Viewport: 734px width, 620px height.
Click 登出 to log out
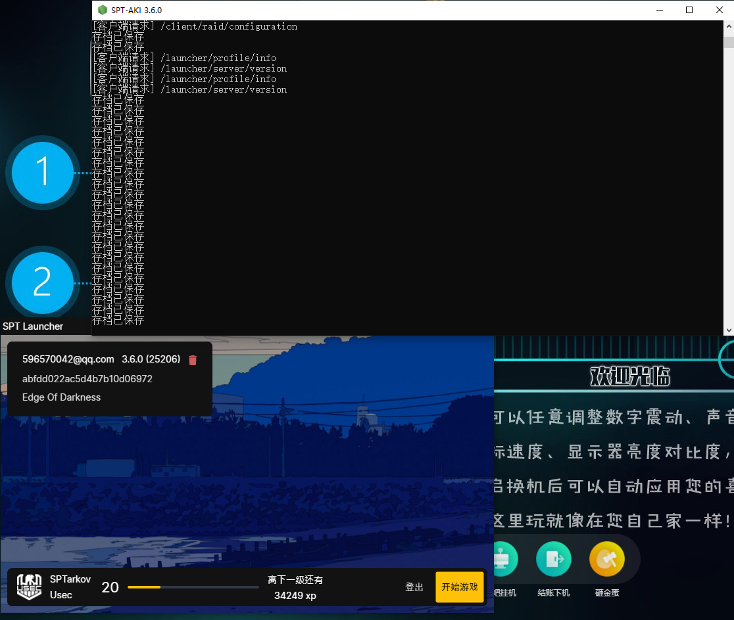pos(414,587)
